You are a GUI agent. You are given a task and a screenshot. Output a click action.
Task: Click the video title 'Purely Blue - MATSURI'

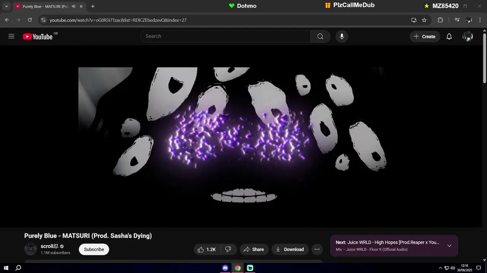88,236
